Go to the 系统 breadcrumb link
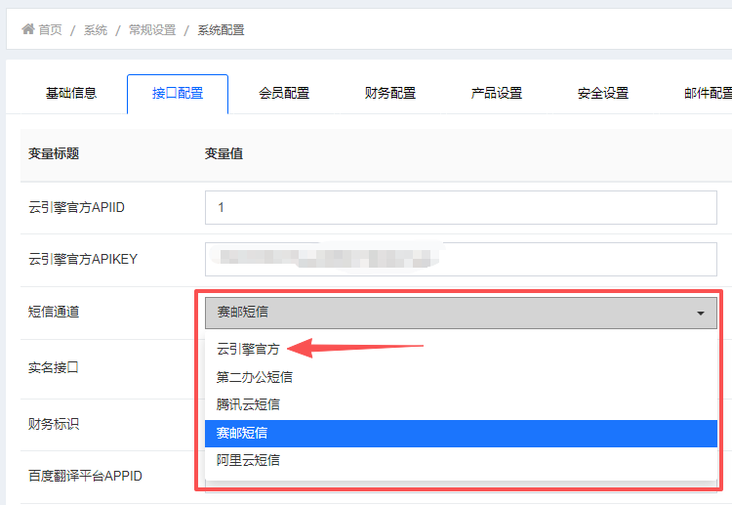 tap(96, 30)
